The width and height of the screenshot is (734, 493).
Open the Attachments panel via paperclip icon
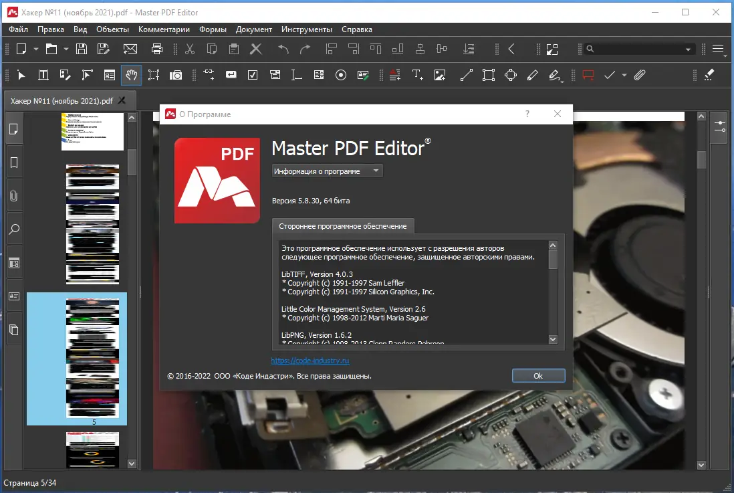(13, 195)
